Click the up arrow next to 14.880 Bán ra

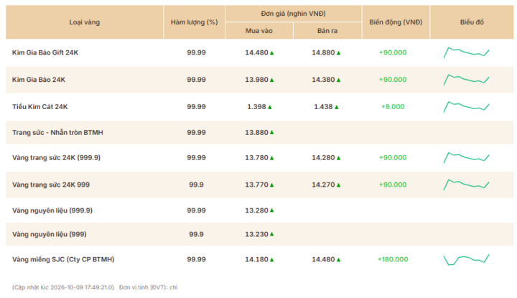point(338,52)
